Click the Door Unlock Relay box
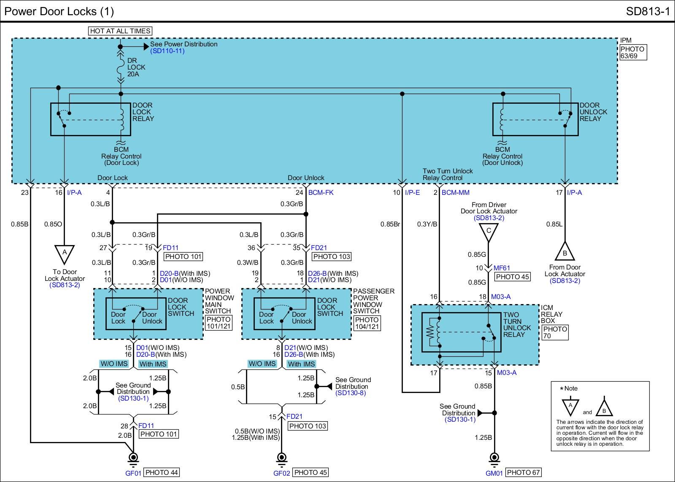The image size is (675, 482). click(x=535, y=119)
